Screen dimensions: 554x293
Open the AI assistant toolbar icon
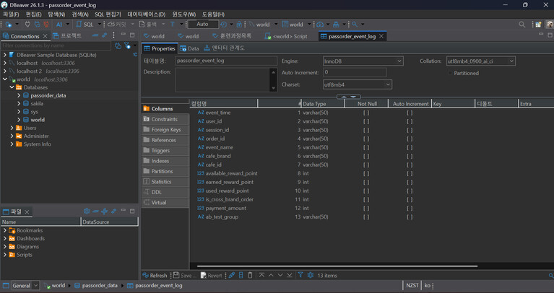click(59, 25)
